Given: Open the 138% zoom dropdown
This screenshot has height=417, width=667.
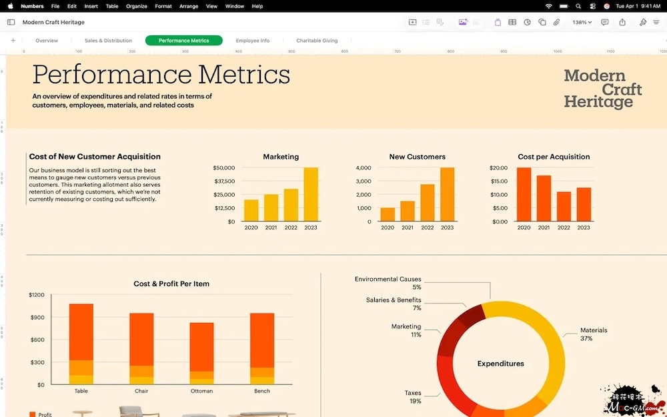Looking at the screenshot, I should 582,22.
